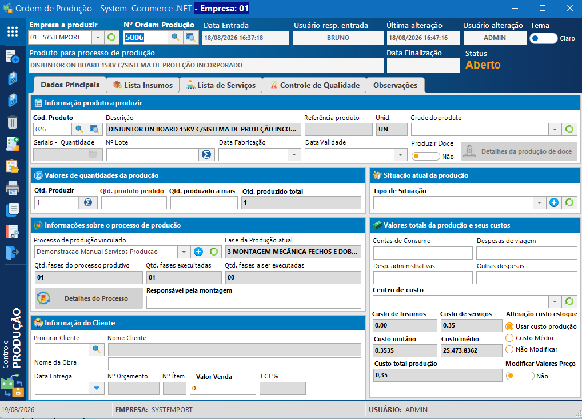Screen dimensions: 582x419
Task: Click the new production order sidebar icon
Action: (x=13, y=57)
